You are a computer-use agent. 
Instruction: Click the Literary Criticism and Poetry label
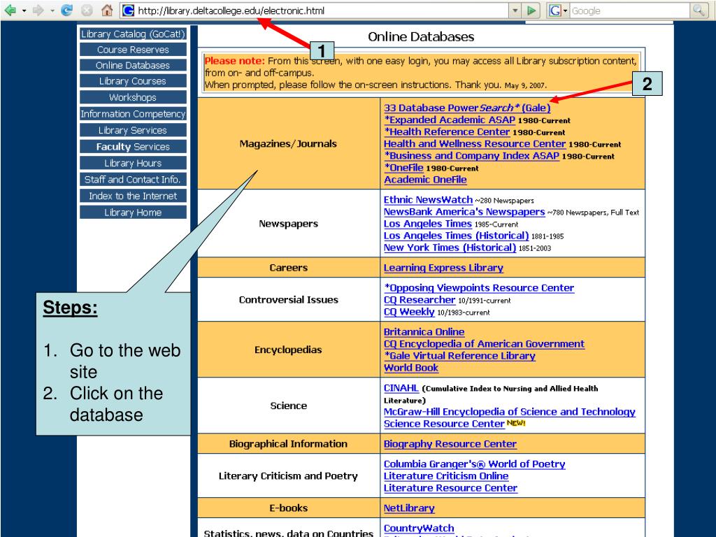(x=288, y=475)
